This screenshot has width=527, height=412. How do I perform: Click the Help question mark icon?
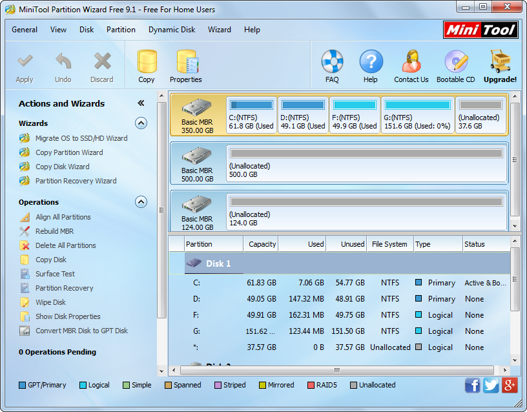(371, 61)
